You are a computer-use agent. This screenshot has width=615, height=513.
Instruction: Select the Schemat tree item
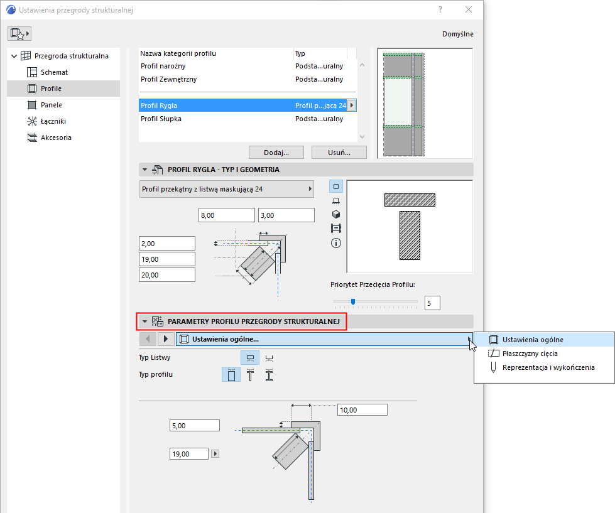[x=54, y=72]
